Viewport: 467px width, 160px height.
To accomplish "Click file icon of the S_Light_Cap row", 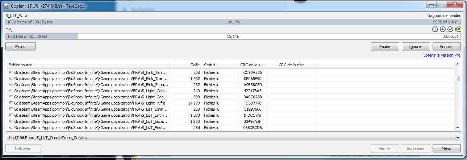I will [x=11, y=91].
